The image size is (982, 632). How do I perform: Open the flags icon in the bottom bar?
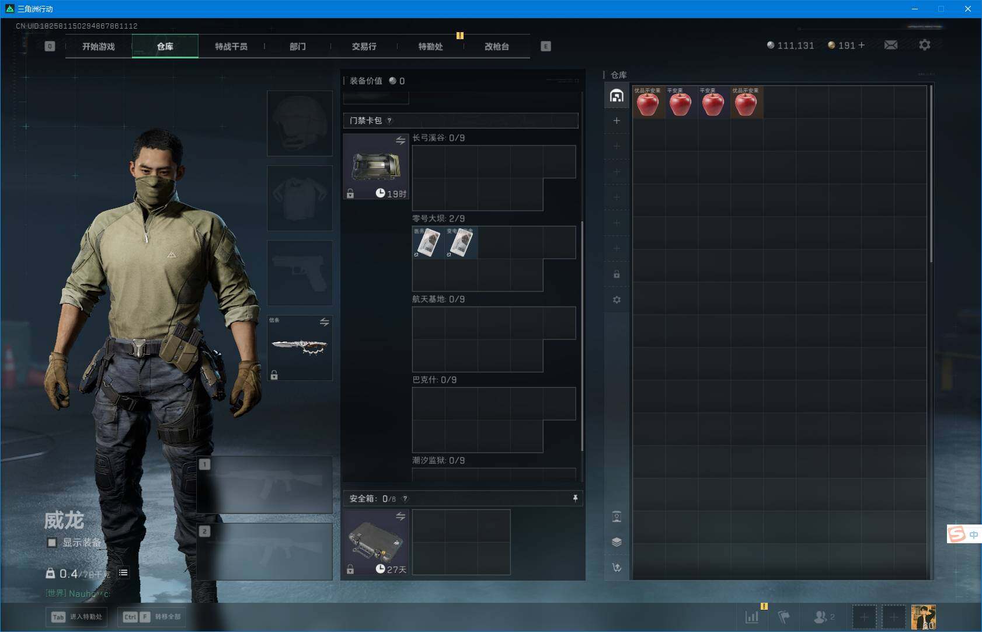point(784,616)
